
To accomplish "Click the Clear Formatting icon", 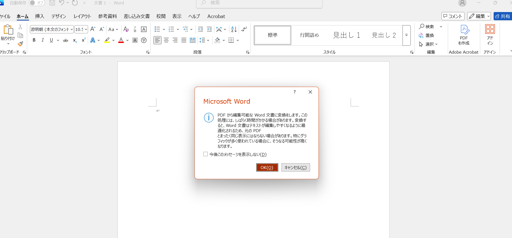I will pos(126,29).
